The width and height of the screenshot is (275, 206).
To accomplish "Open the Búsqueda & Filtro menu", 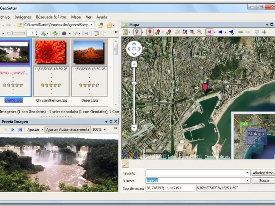I will coord(51,17).
